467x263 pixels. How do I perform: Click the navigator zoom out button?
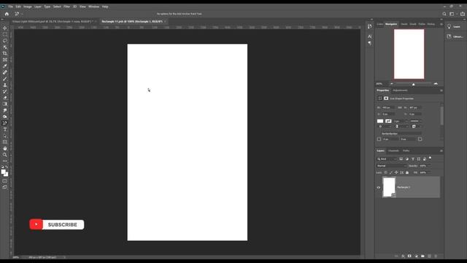[x=391, y=84]
